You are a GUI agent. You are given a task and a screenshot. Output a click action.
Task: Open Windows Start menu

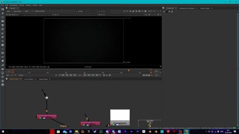pos(3,131)
